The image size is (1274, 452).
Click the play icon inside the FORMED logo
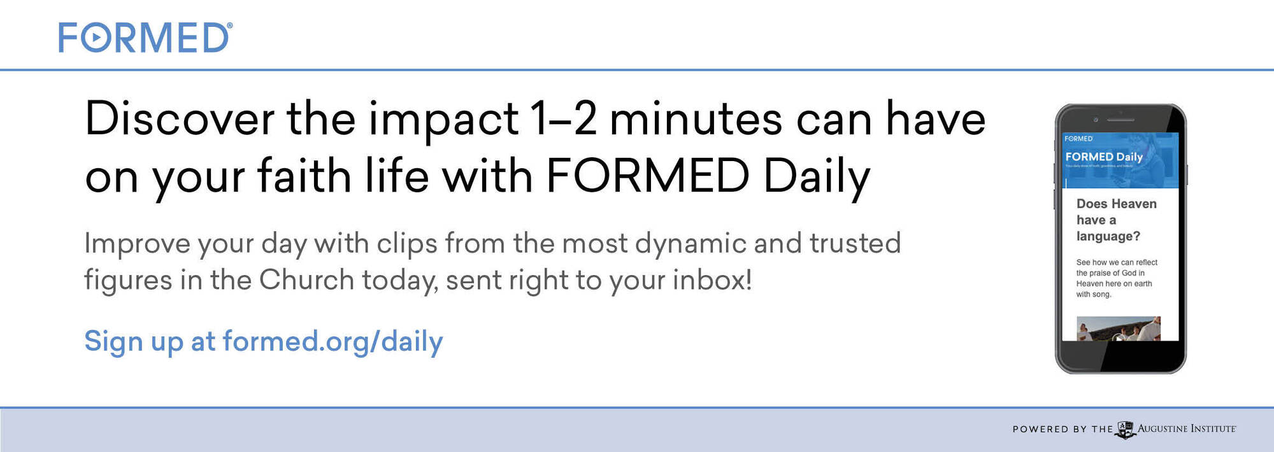tap(96, 38)
